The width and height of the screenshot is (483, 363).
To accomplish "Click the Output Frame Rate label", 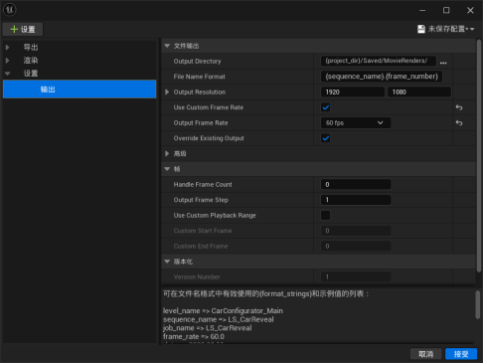I will [201, 123].
